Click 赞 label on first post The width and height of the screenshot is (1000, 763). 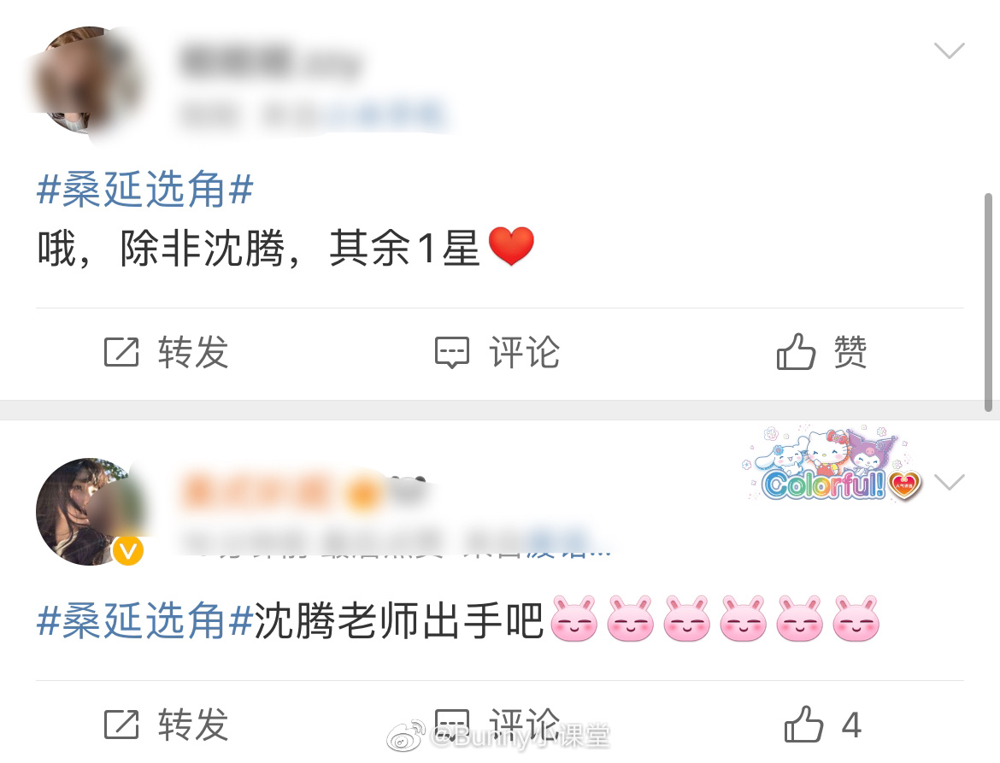[850, 352]
